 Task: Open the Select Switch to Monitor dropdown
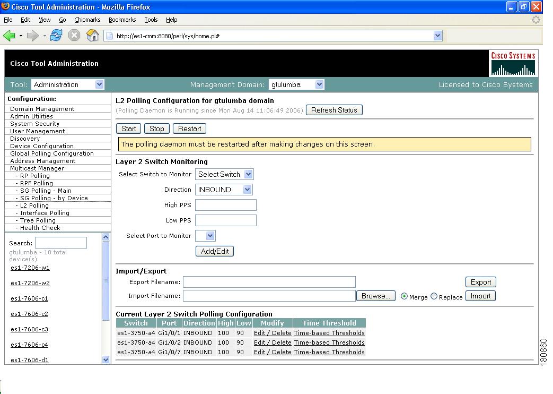(x=224, y=174)
